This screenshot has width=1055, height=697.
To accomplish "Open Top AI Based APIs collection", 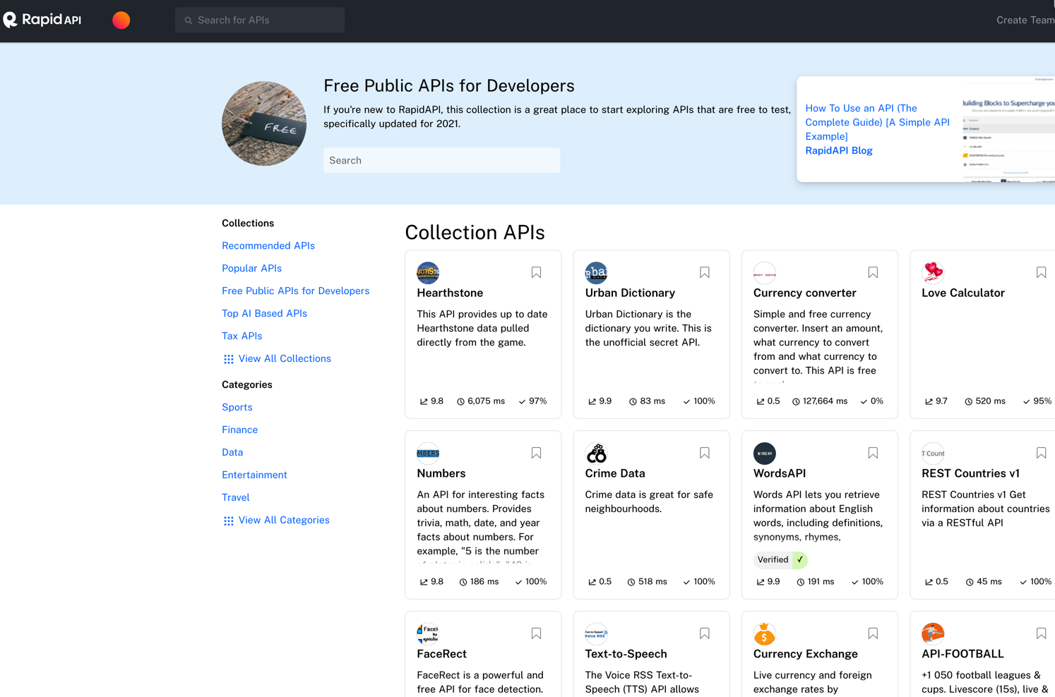I will (264, 313).
